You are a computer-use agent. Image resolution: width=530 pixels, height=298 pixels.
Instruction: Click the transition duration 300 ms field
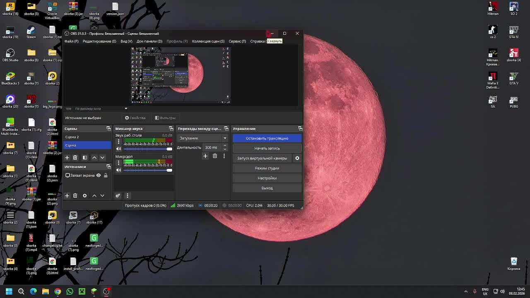pyautogui.click(x=211, y=147)
